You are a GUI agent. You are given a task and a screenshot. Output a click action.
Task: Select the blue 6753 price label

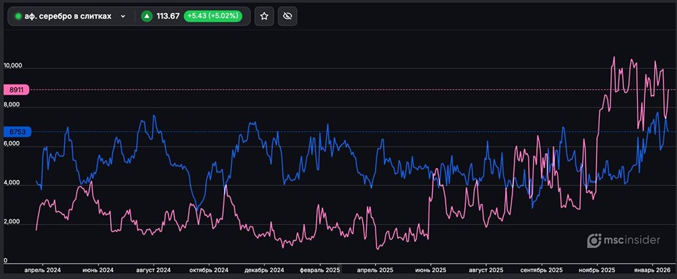[x=16, y=132]
